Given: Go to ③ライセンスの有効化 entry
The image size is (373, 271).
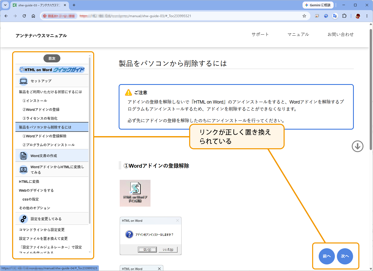Looking at the screenshot, I should 40,118.
